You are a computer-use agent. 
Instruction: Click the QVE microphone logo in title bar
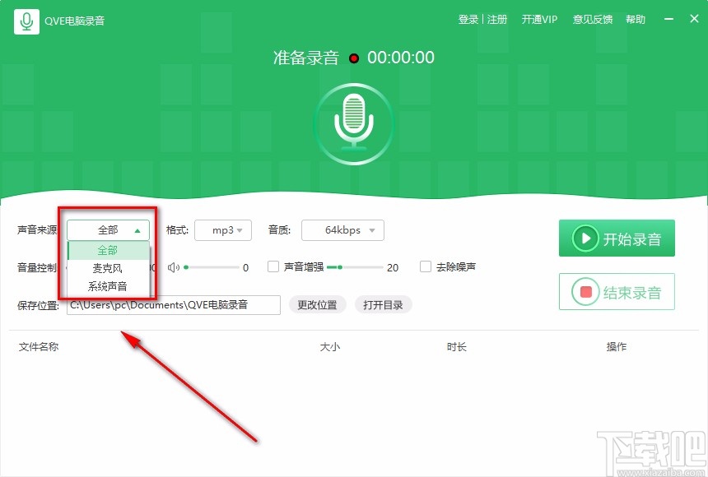26,20
